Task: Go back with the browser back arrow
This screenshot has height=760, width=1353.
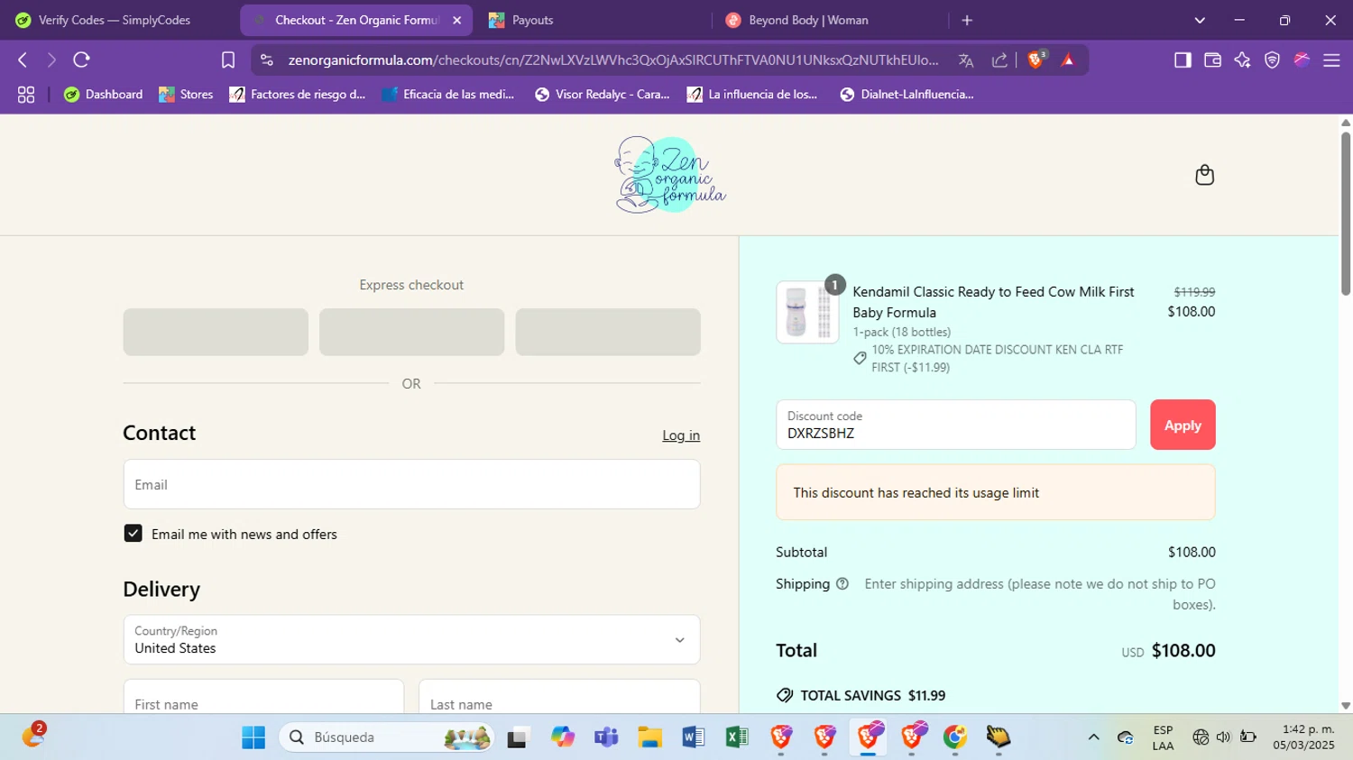Action: point(23,60)
